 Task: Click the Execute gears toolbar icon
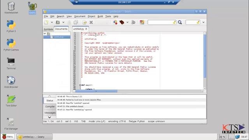(x=133, y=22)
